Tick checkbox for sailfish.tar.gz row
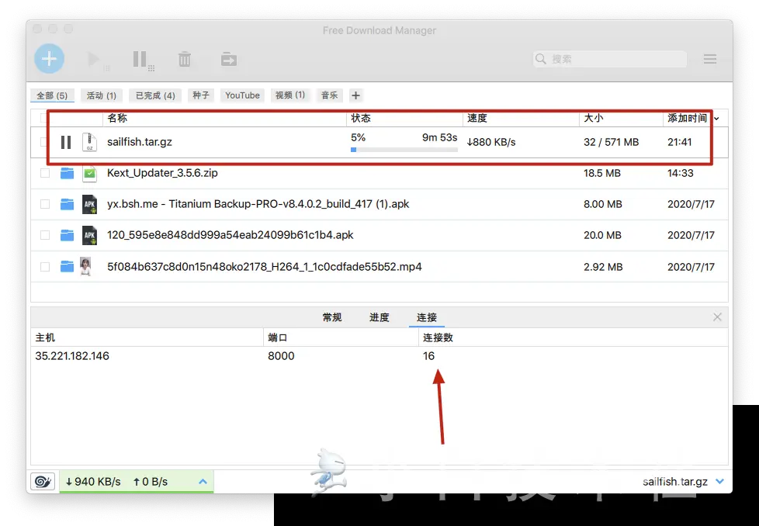This screenshot has width=759, height=526. [x=44, y=142]
